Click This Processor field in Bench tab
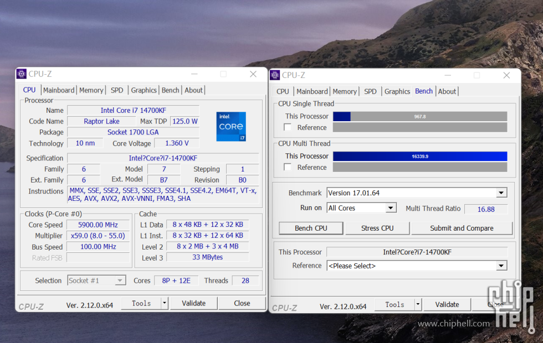 [x=417, y=252]
